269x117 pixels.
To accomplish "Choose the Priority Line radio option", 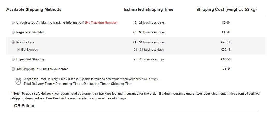I will coord(13,42).
